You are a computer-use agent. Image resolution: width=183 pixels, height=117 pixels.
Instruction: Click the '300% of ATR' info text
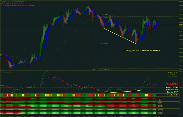click(6, 4)
